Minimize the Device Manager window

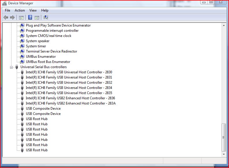click(204, 2)
